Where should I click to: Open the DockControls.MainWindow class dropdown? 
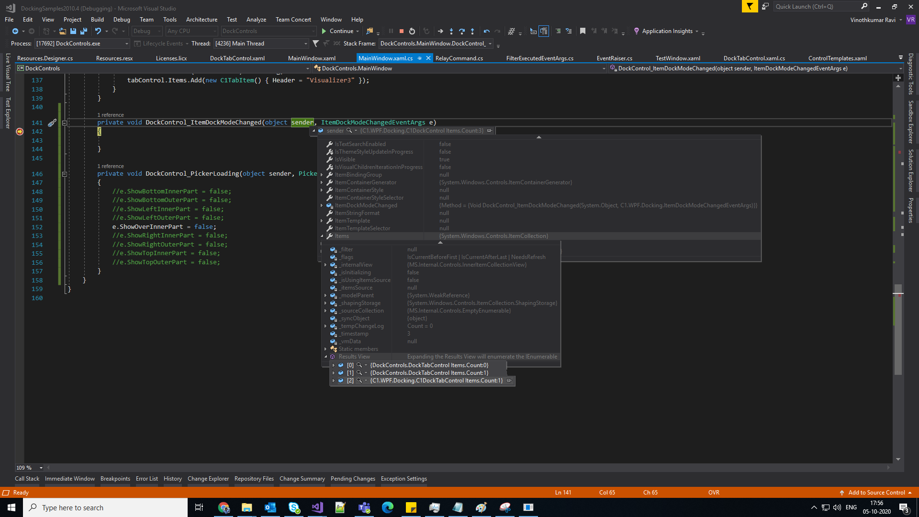[x=459, y=68]
